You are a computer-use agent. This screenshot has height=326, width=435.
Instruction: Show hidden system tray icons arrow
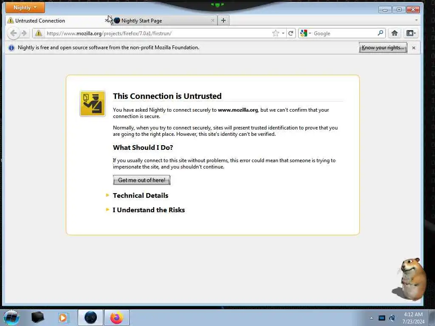click(371, 318)
